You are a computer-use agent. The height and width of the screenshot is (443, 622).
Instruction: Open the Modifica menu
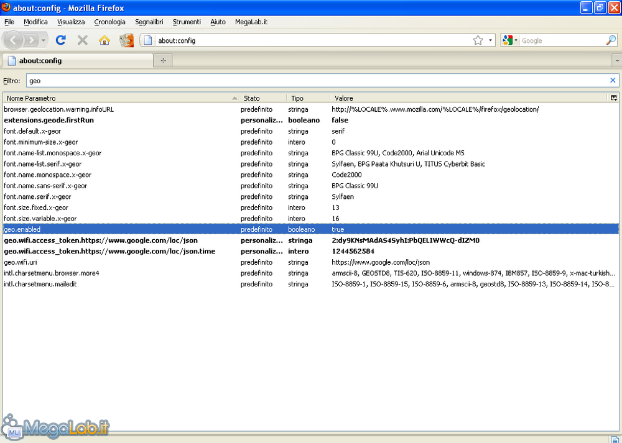35,22
